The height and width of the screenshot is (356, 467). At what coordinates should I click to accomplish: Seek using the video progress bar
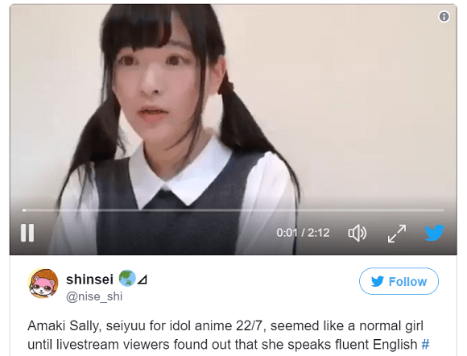point(233,210)
